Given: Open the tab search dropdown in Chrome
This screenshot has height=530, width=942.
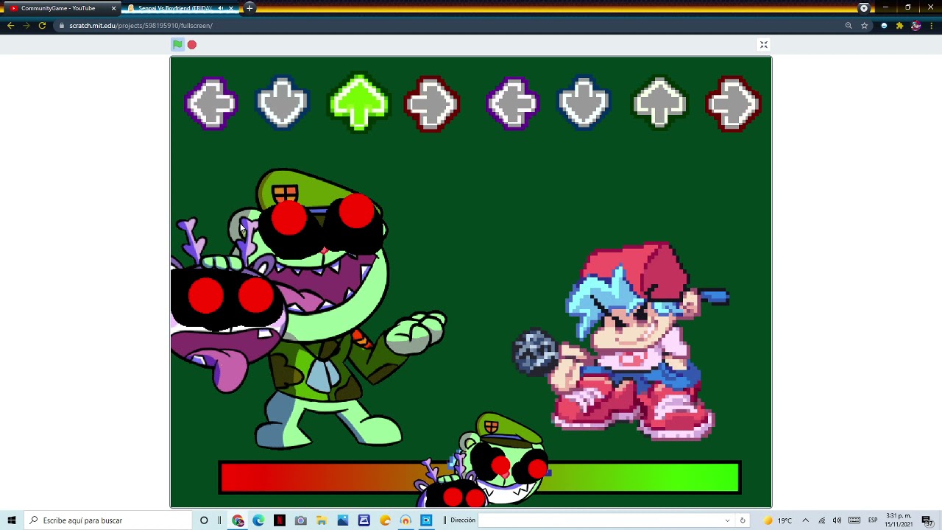Looking at the screenshot, I should [864, 8].
